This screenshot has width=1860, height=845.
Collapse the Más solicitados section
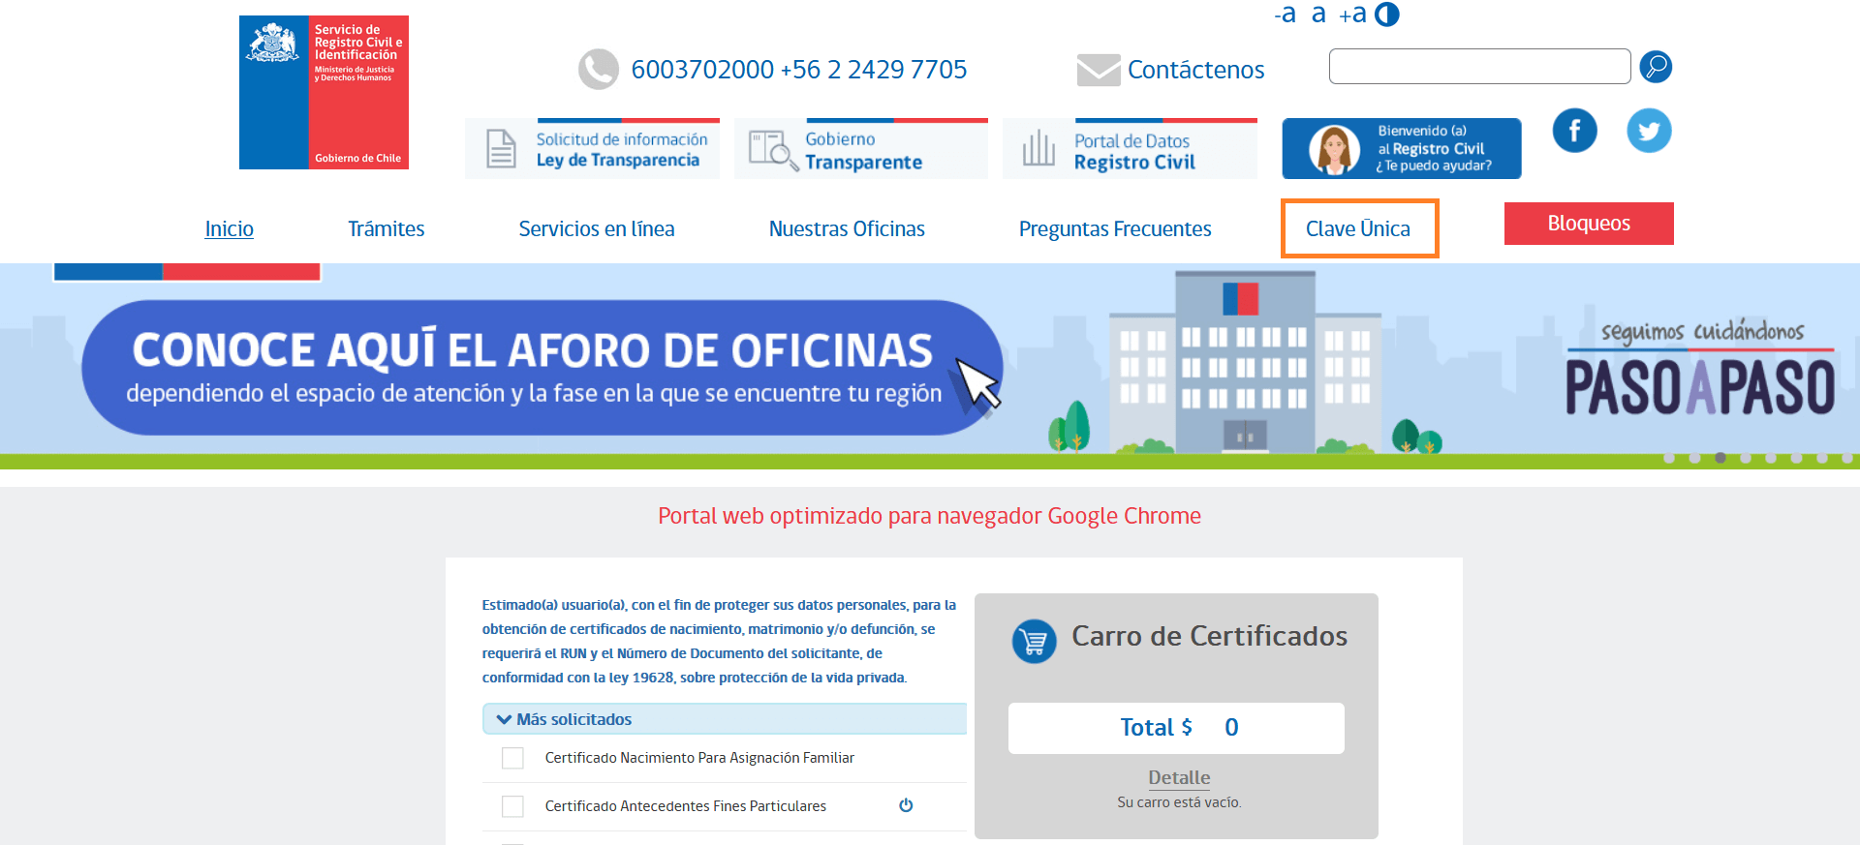[x=504, y=719]
